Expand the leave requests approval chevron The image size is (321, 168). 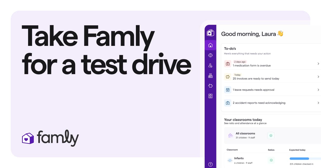click(x=318, y=90)
